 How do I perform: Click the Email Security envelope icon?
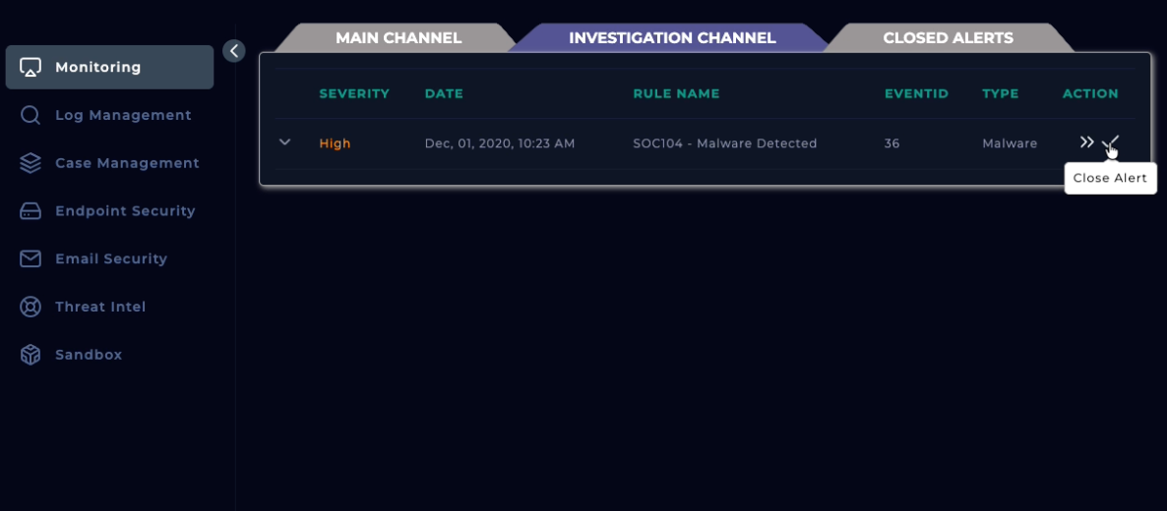coord(31,258)
